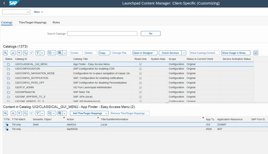Open filter options arrow in Content toolbar

(x=42, y=113)
